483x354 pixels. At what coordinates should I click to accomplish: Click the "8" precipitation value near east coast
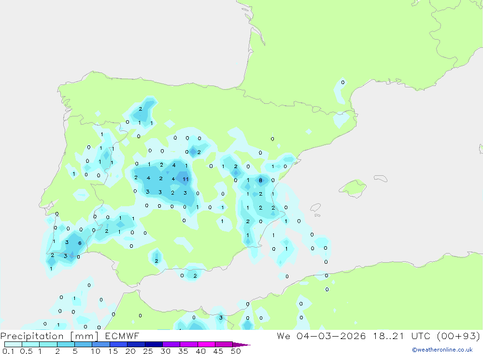pos(261,180)
